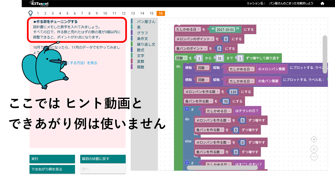Screen dimensions: 335x179
Task: Zoom out with the minus icon
Action: [x=314, y=157]
